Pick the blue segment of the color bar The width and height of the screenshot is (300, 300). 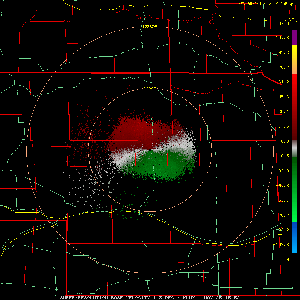point(294,238)
